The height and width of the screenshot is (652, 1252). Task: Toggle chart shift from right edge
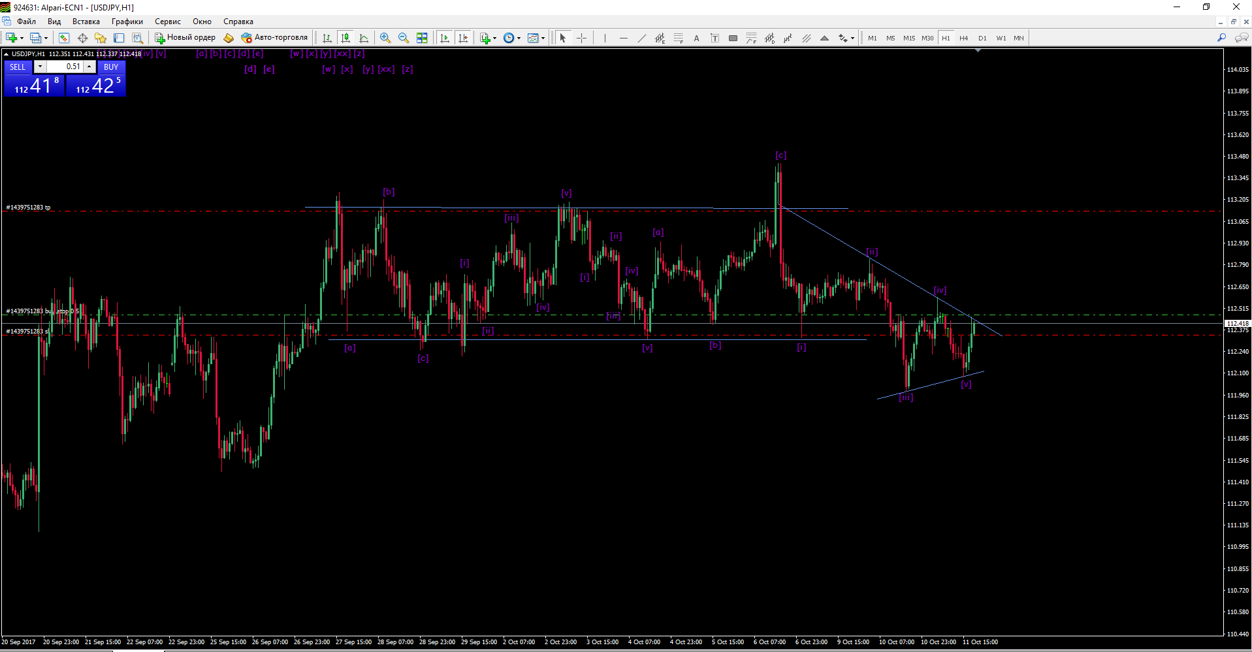463,38
